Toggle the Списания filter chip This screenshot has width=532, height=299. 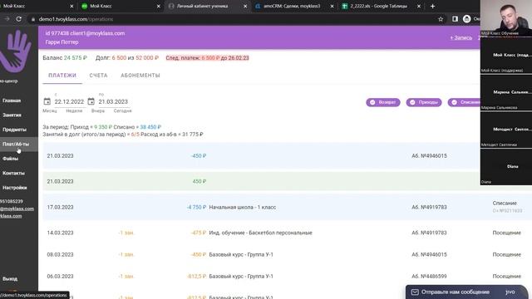tap(464, 102)
